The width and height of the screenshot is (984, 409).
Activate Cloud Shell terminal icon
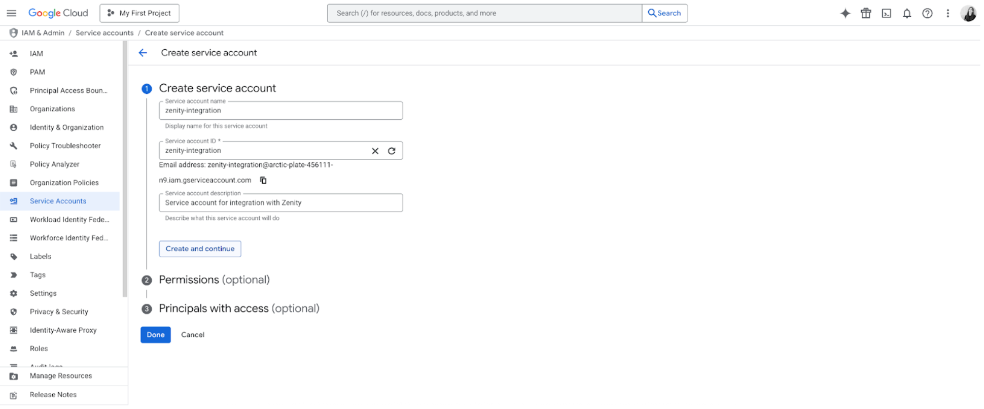click(x=886, y=14)
